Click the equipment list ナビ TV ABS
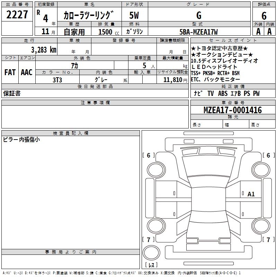 pos(227,93)
